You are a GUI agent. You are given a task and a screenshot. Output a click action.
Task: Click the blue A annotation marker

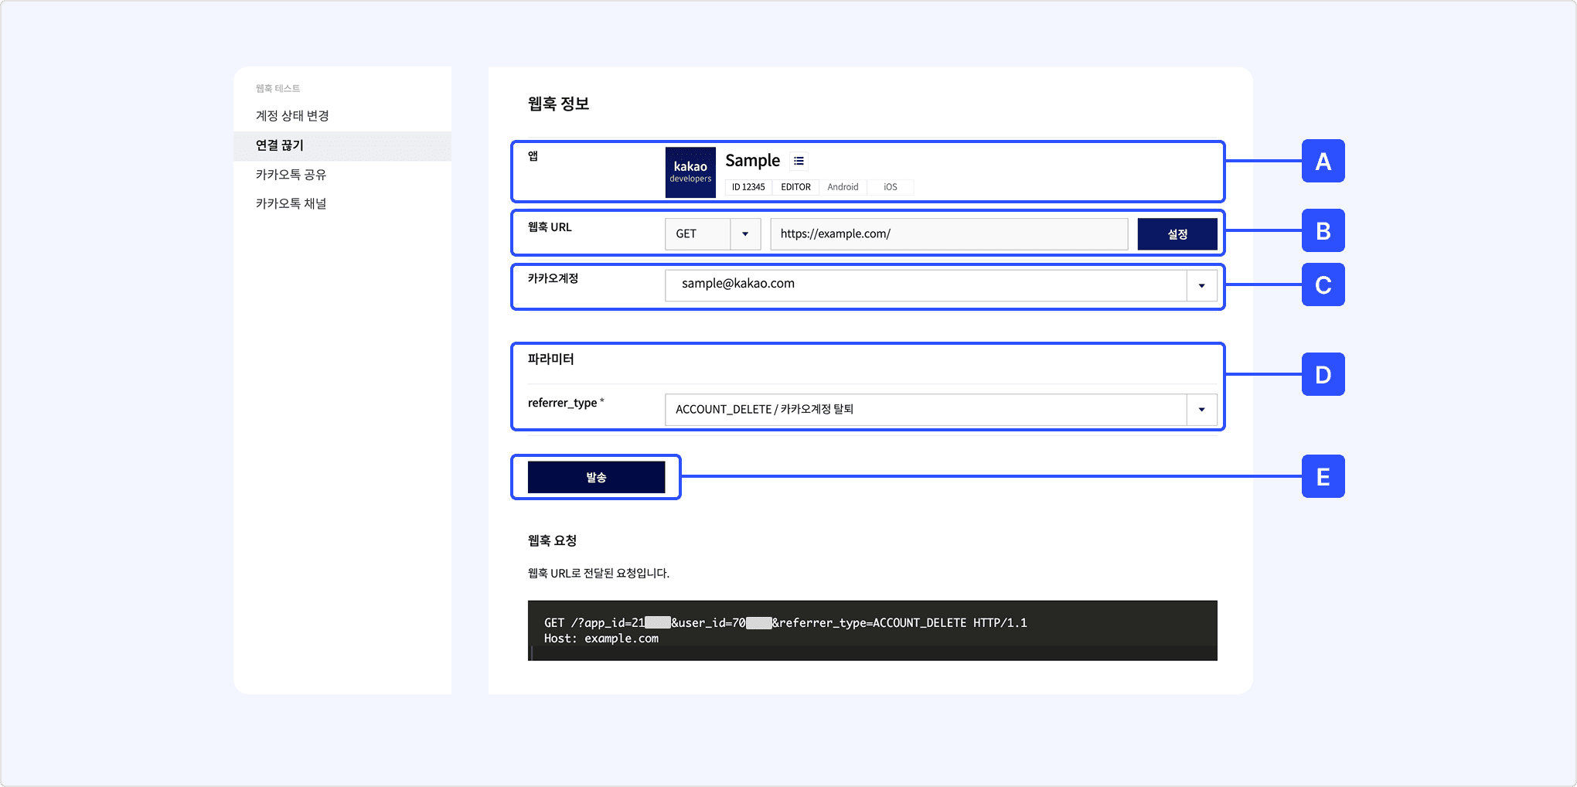click(x=1323, y=161)
